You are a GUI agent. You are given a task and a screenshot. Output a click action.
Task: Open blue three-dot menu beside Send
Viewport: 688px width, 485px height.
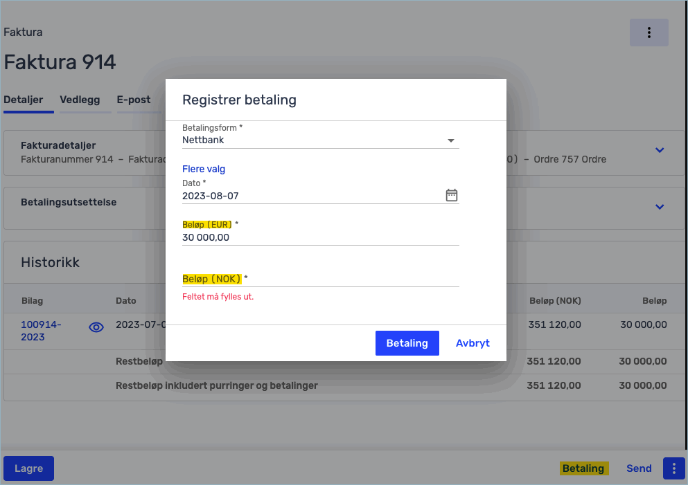tap(674, 468)
